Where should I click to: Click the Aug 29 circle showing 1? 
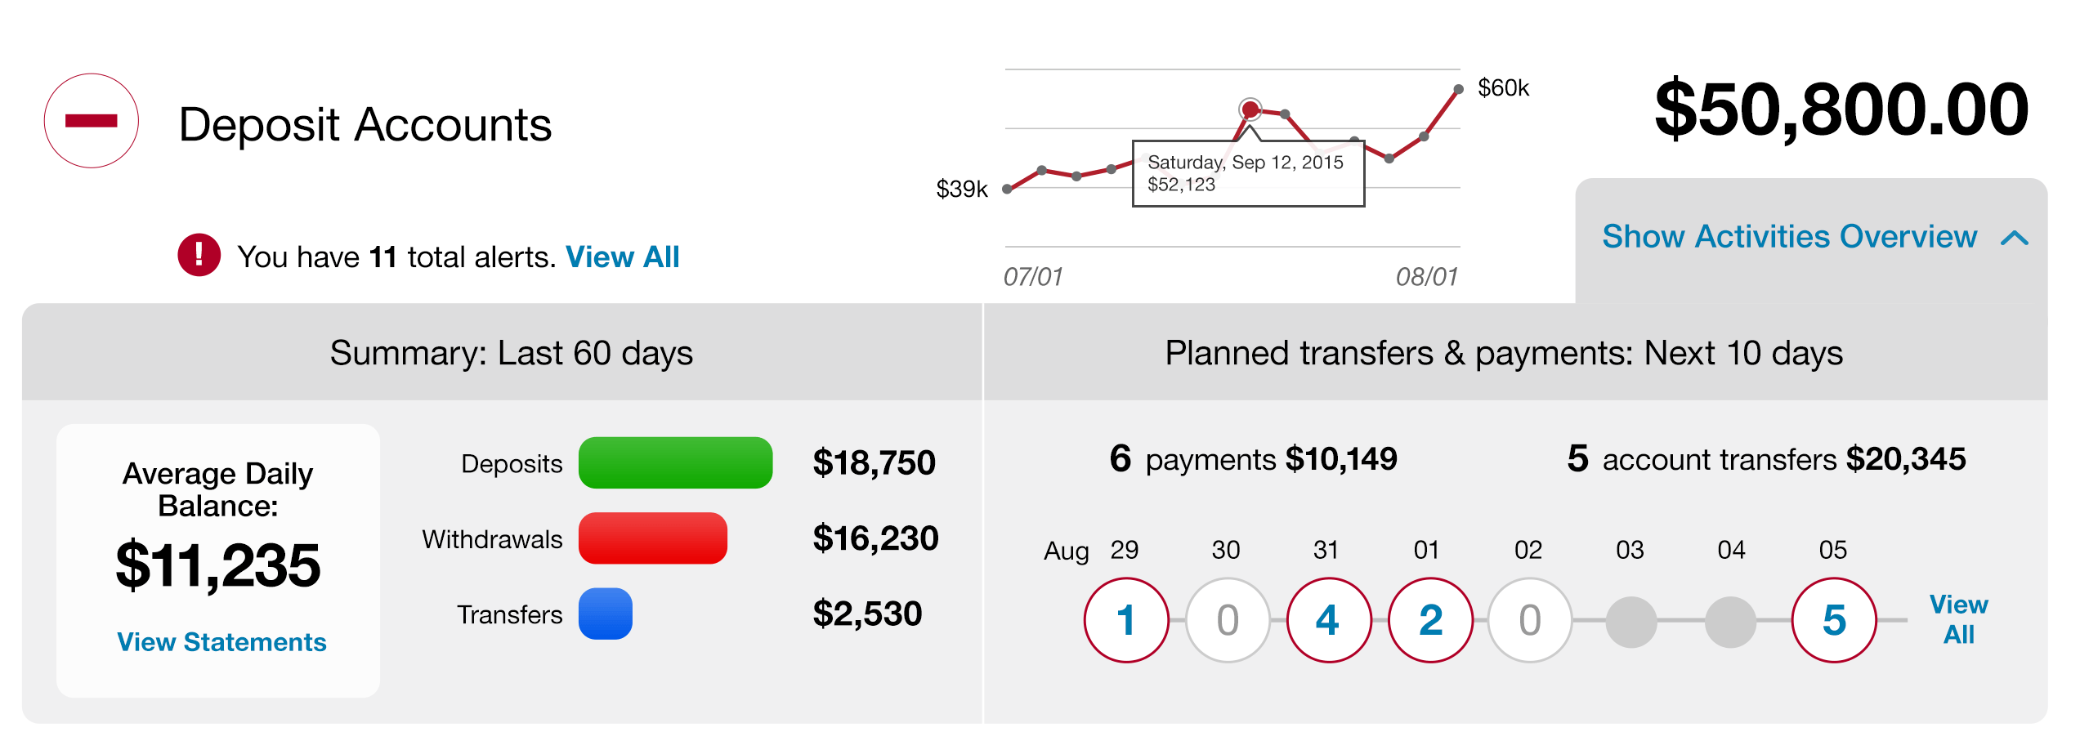point(1125,620)
